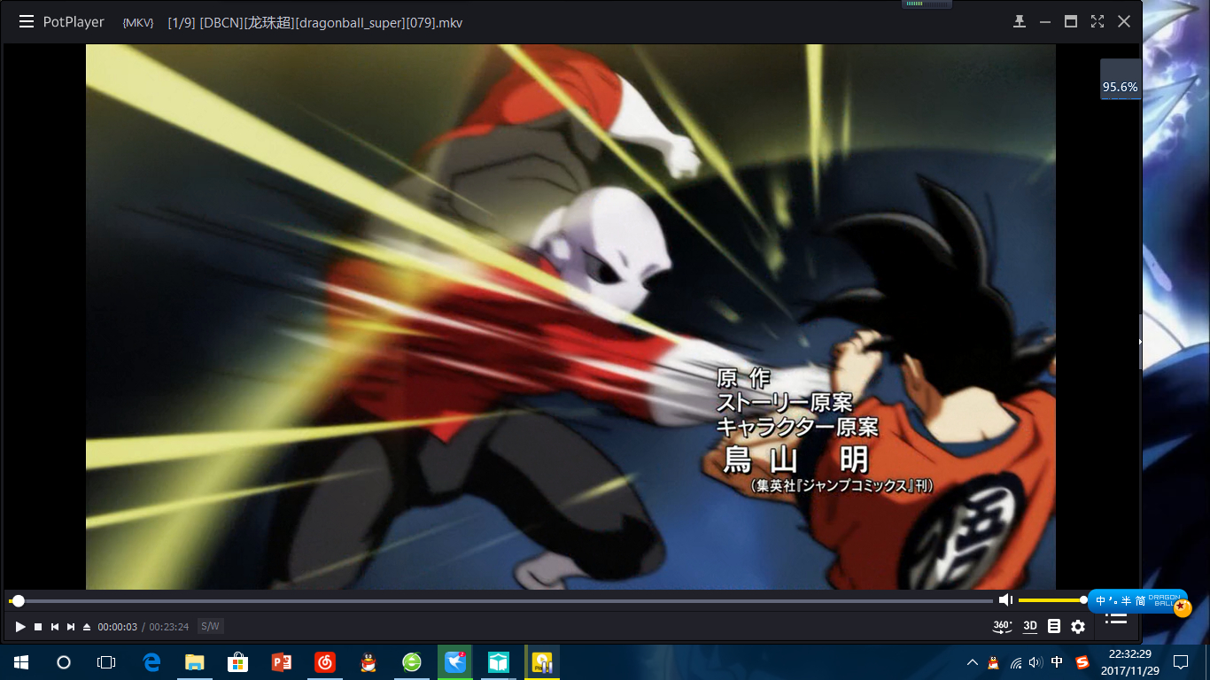
Task: Toggle the 3D video mode icon
Action: pyautogui.click(x=1030, y=627)
